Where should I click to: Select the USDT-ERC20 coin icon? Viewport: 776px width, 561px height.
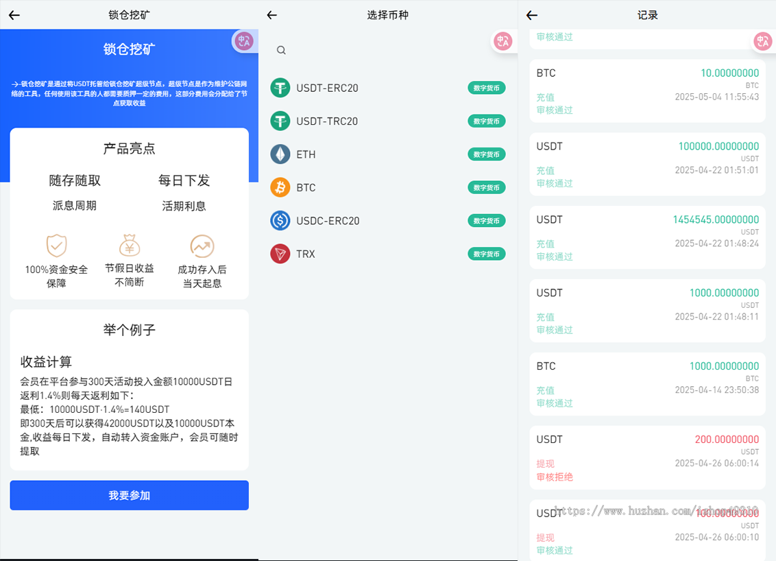(280, 88)
